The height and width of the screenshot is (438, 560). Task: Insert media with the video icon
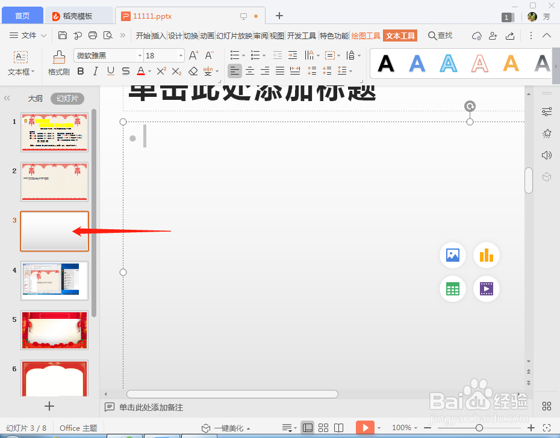tap(486, 289)
